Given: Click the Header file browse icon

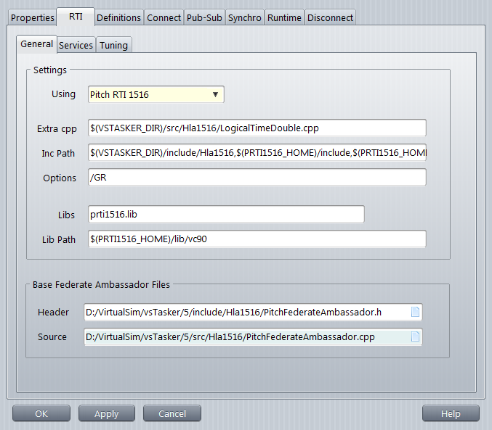Looking at the screenshot, I should coord(415,313).
